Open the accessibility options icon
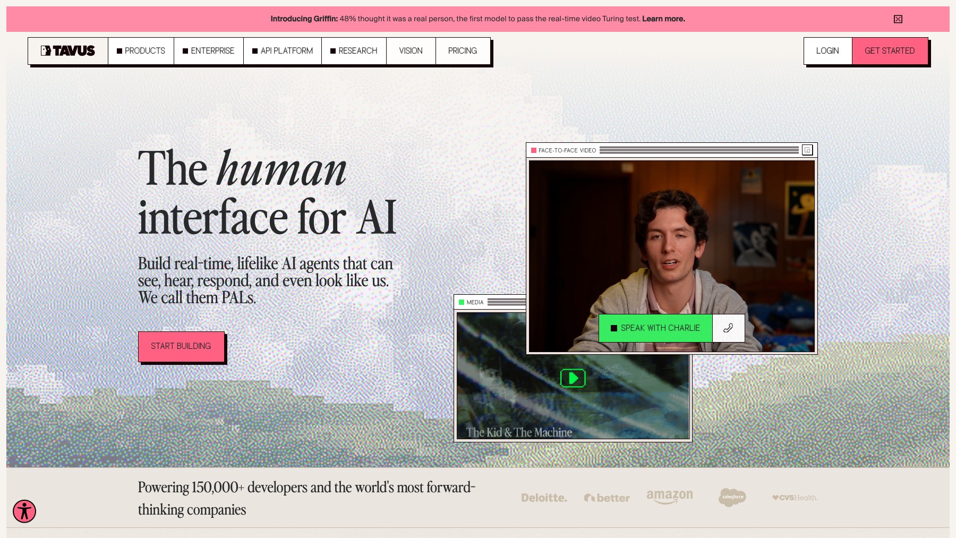956x538 pixels. (24, 511)
